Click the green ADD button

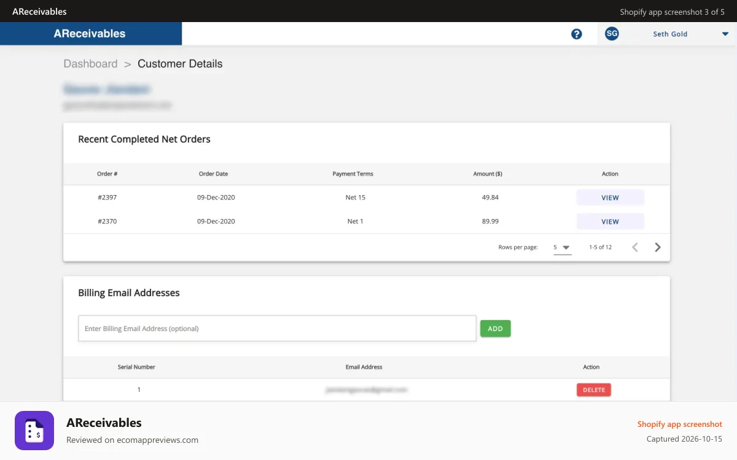[495, 329]
